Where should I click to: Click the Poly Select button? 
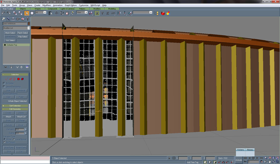point(23,37)
